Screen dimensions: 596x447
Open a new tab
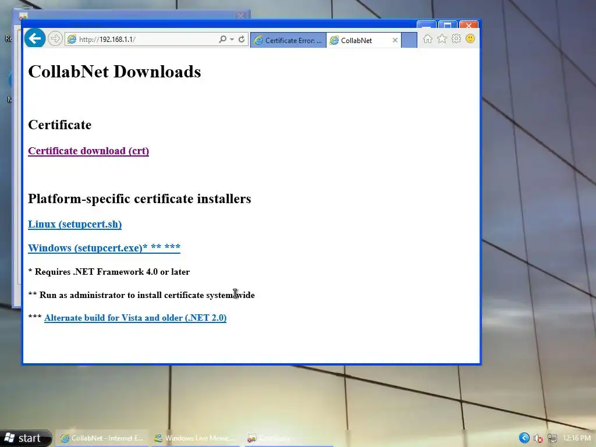[409, 40]
